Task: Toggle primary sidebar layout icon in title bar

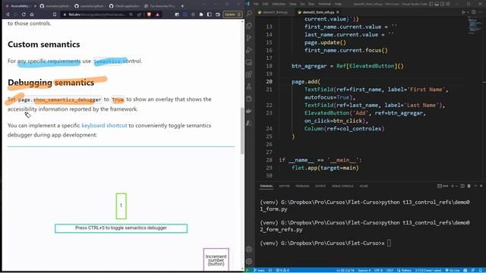Action: pos(431,4)
